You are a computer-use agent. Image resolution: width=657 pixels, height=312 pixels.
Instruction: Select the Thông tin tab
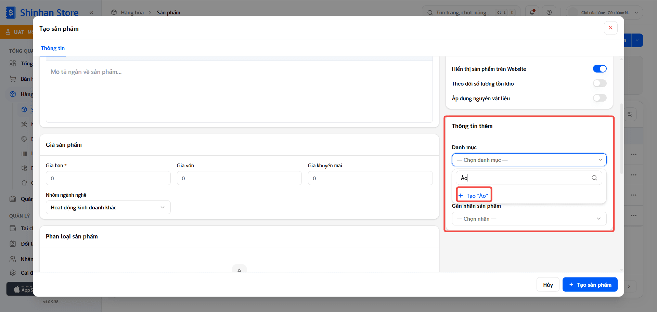click(x=53, y=48)
